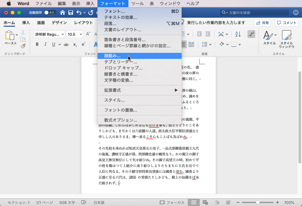
Task: Click the Format Painter brush icon
Action: click(x=23, y=46)
